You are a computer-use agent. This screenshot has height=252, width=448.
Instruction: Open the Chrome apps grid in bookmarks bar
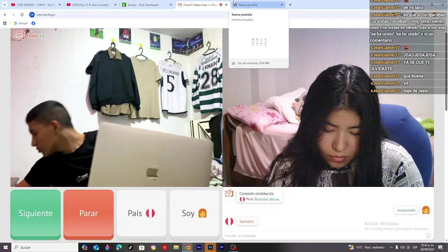click(x=5, y=23)
